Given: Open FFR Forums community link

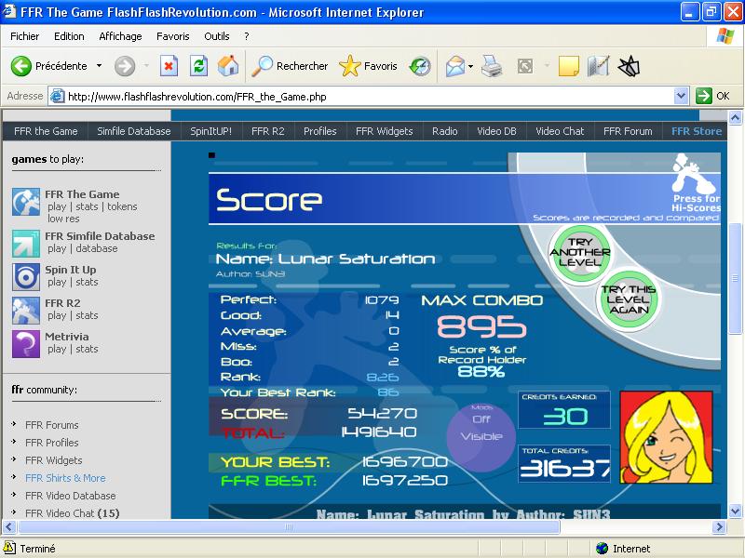Looking at the screenshot, I should [52, 425].
